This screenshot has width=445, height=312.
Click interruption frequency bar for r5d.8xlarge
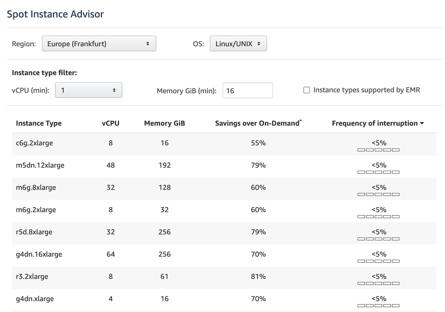click(x=378, y=239)
